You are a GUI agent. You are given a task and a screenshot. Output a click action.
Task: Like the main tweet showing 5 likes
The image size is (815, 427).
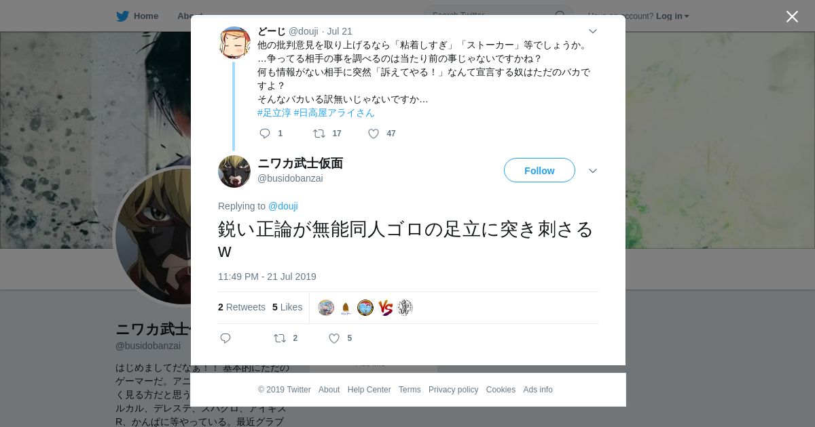[x=334, y=338]
